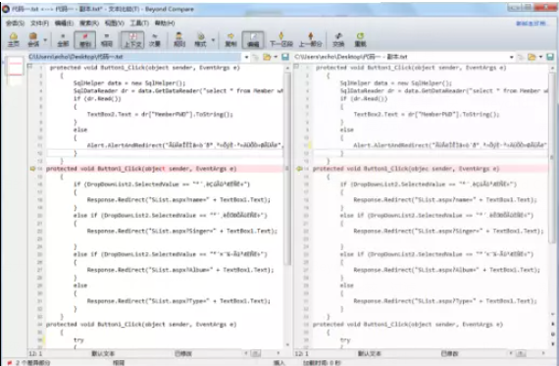Click the right file path field

401,57
